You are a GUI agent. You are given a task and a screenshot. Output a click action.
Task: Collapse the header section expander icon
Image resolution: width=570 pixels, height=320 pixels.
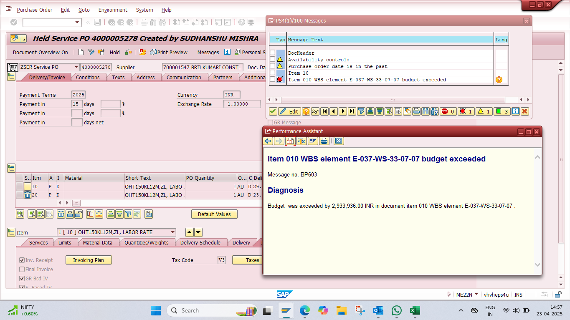11,76
